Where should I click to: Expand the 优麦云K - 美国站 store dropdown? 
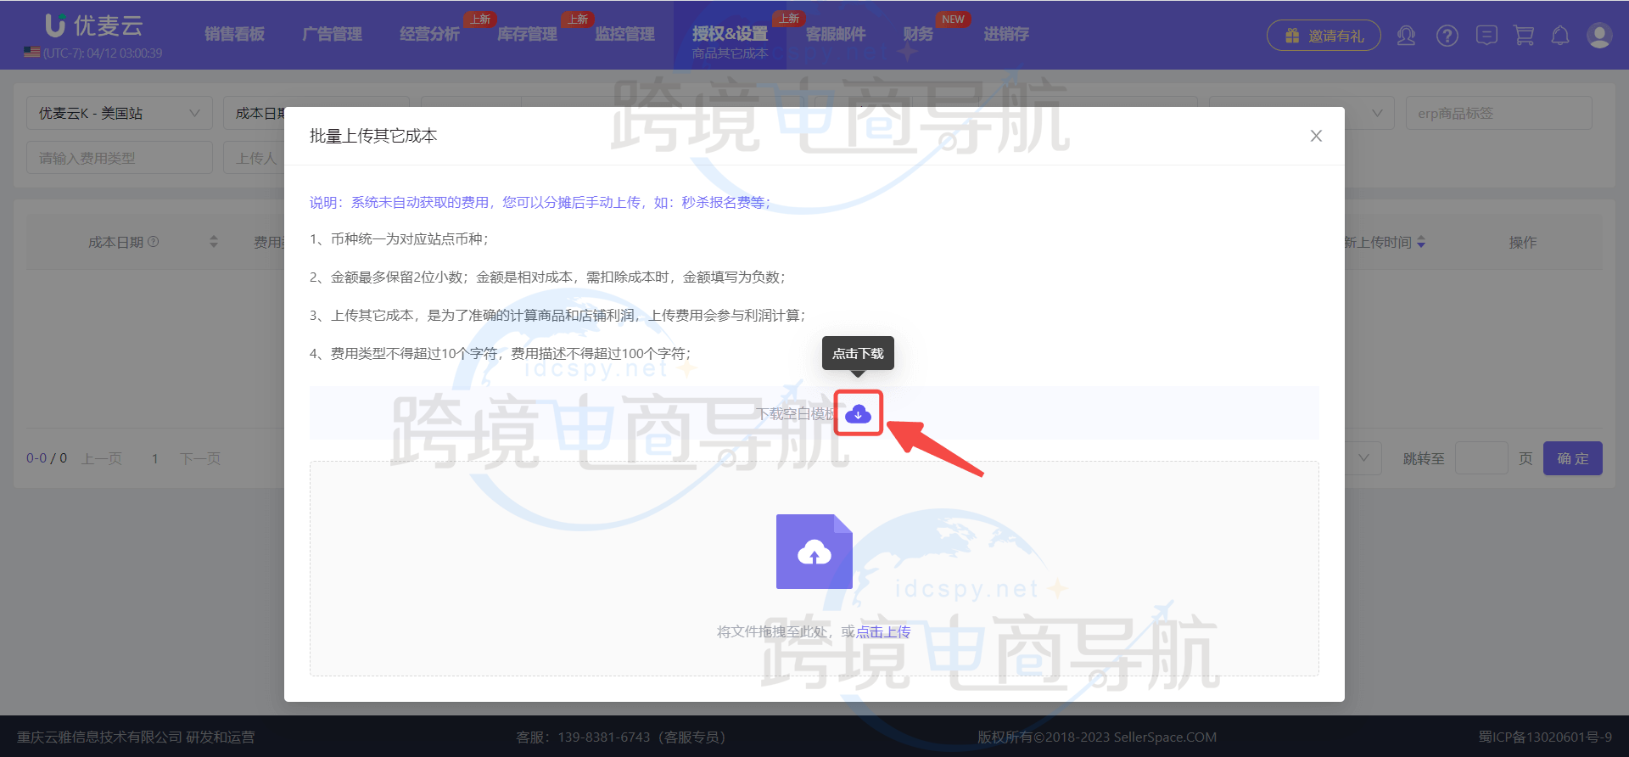point(119,113)
